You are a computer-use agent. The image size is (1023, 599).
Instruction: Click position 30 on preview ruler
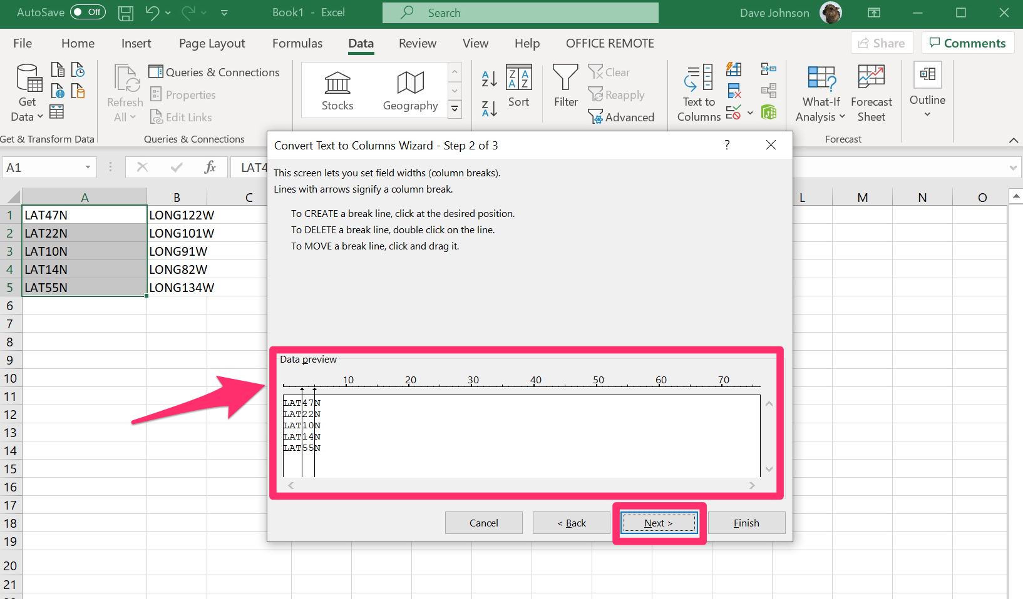[473, 380]
